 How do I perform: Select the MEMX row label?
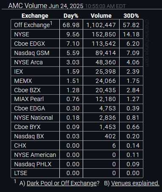tap(23, 81)
